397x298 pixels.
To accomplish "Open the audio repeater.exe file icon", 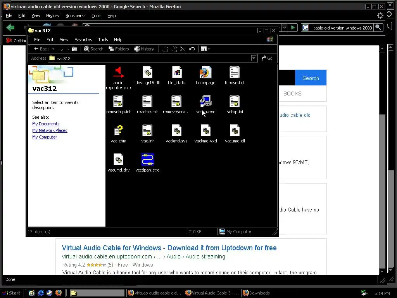I will click(x=118, y=72).
